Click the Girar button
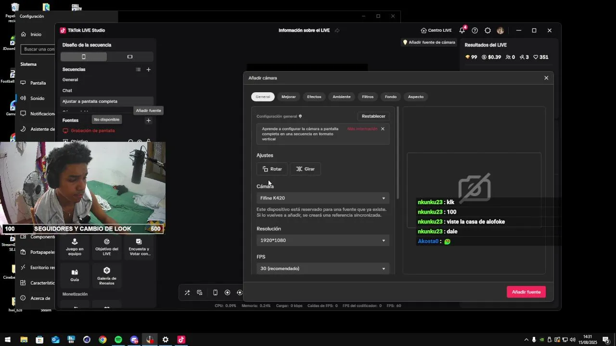 (x=306, y=169)
